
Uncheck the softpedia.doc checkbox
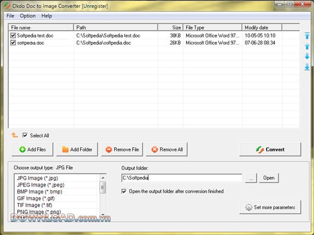point(13,43)
